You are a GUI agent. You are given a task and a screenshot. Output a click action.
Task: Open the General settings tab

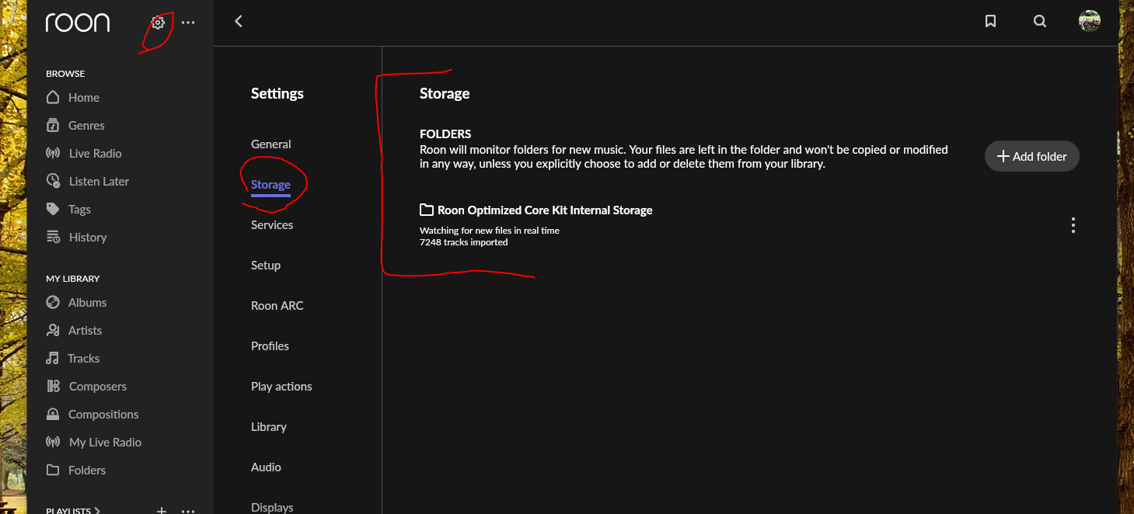click(x=271, y=144)
